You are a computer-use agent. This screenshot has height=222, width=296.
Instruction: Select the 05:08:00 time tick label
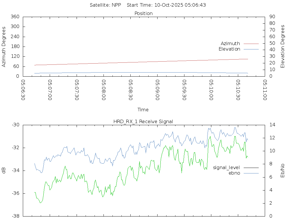104,90
